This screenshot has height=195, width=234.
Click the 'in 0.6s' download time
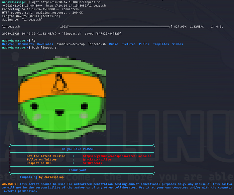pyautogui.click(x=217, y=27)
